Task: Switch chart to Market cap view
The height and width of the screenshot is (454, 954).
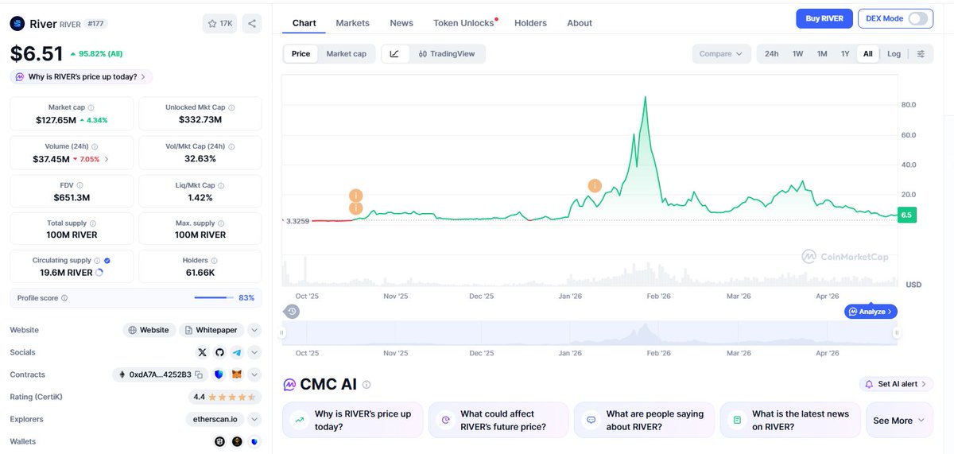Action: pyautogui.click(x=346, y=54)
